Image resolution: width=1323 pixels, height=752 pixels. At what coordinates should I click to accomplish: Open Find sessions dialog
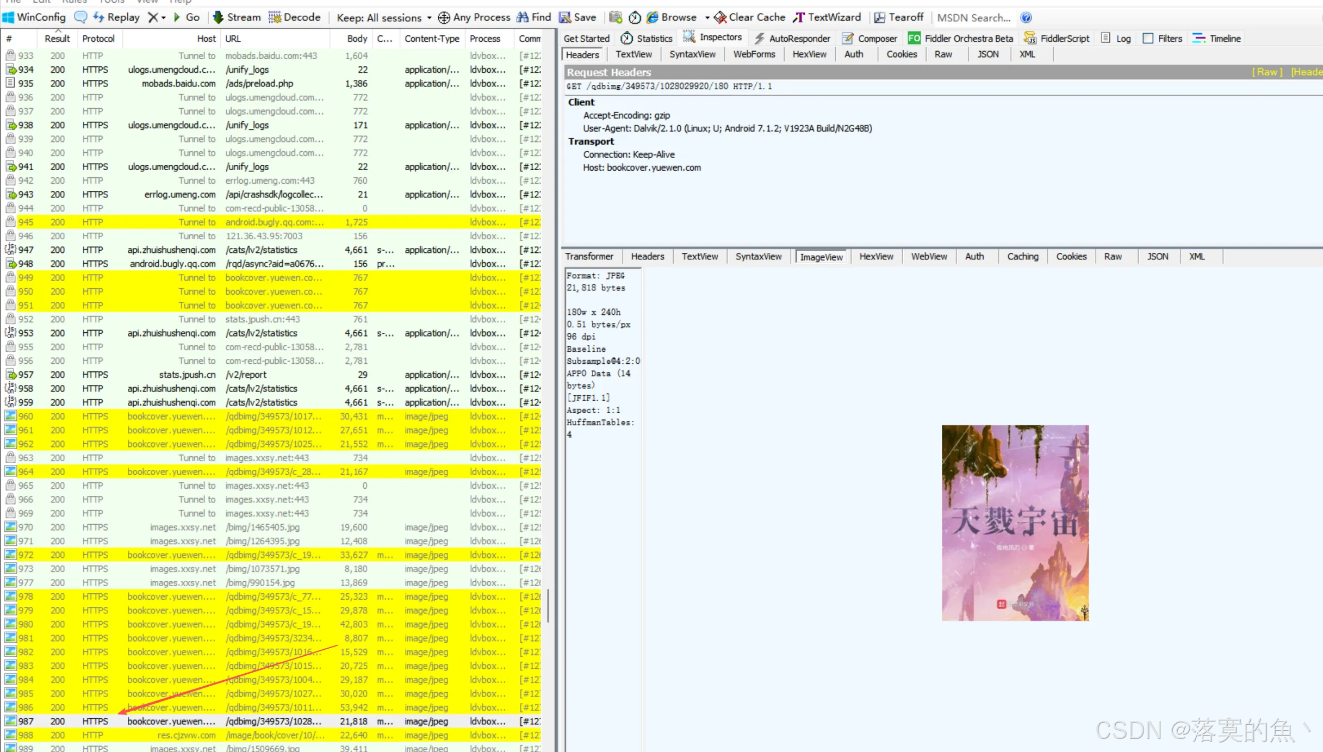click(533, 17)
